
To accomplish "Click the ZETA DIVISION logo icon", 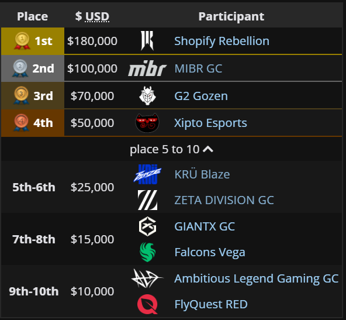I will click(147, 200).
